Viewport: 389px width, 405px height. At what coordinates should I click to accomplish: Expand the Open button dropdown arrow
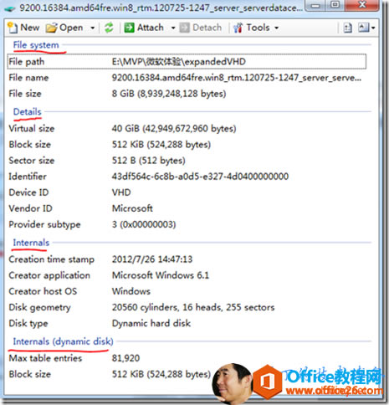pos(92,28)
